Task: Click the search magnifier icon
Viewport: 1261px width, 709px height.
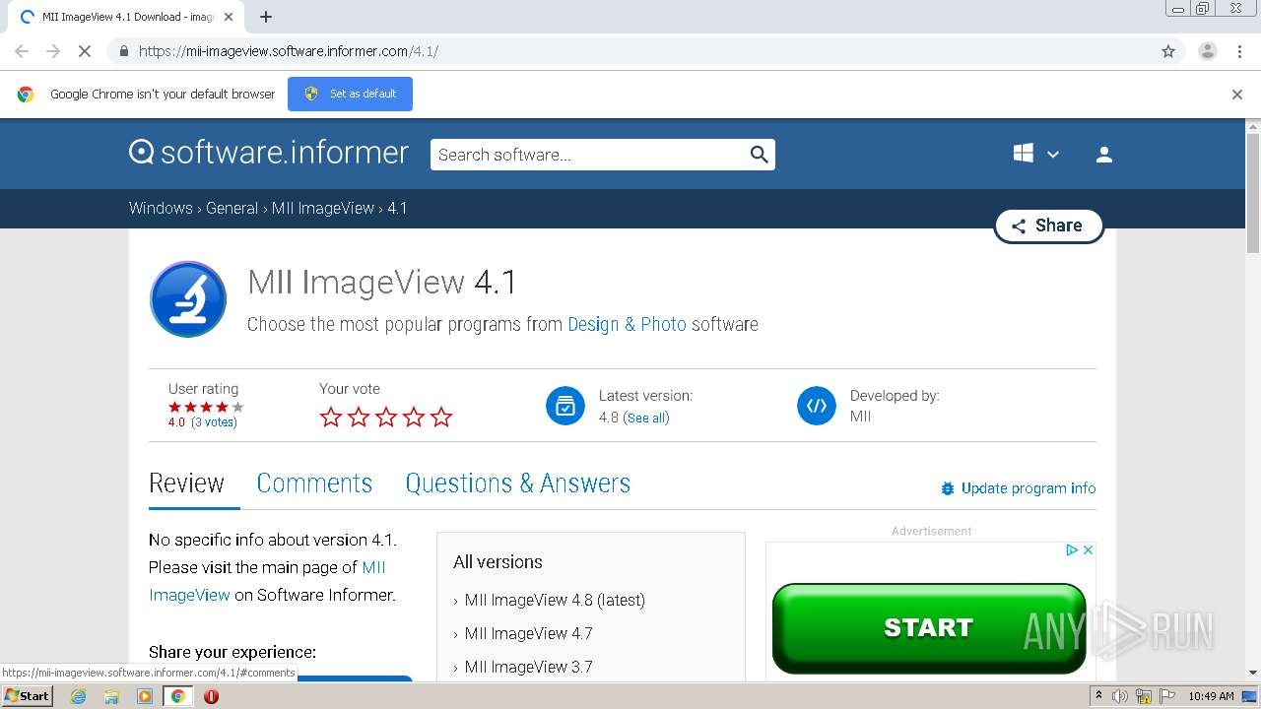Action: coord(759,155)
